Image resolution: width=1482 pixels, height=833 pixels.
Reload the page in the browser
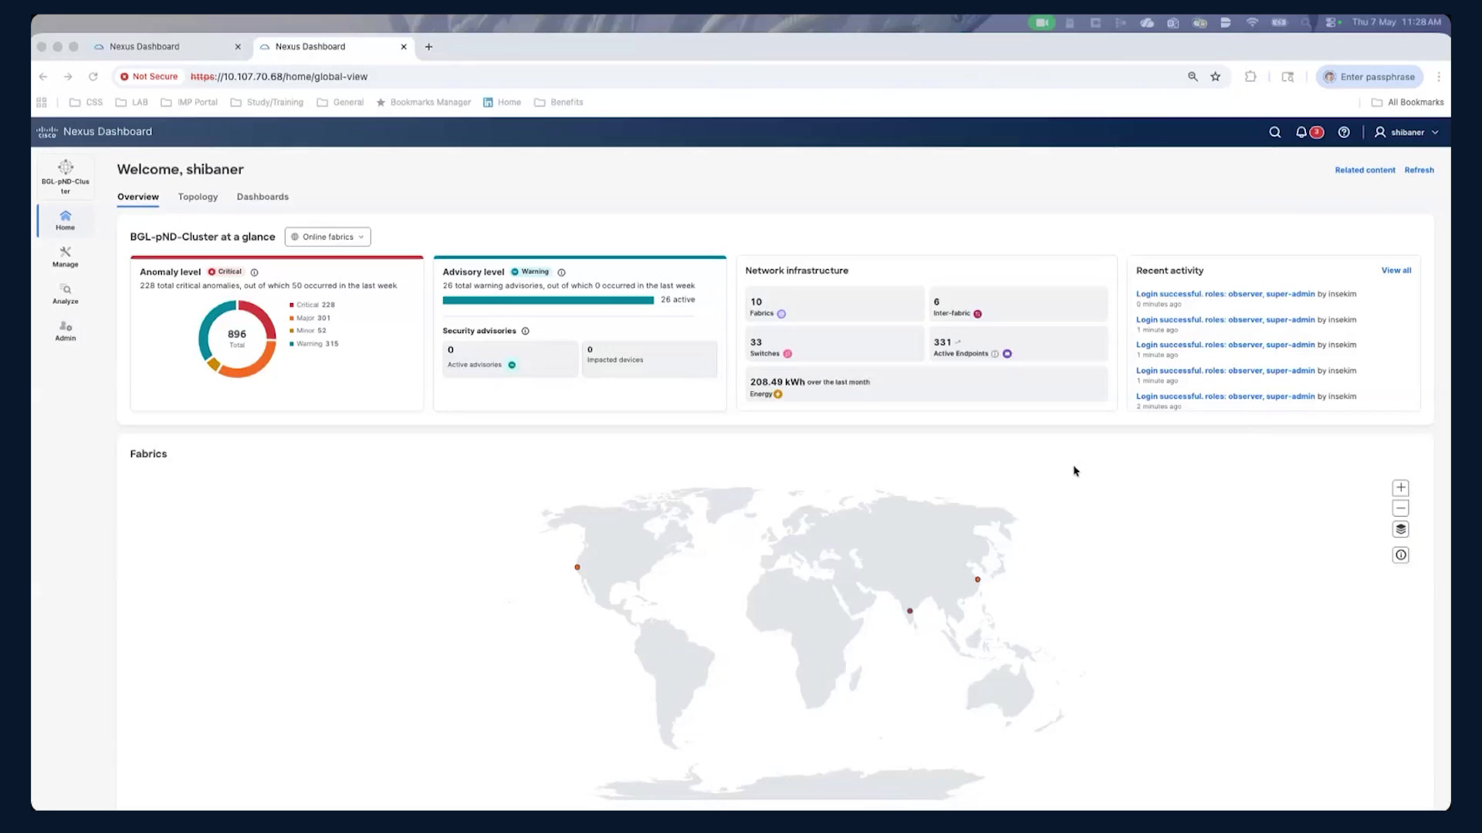click(93, 76)
